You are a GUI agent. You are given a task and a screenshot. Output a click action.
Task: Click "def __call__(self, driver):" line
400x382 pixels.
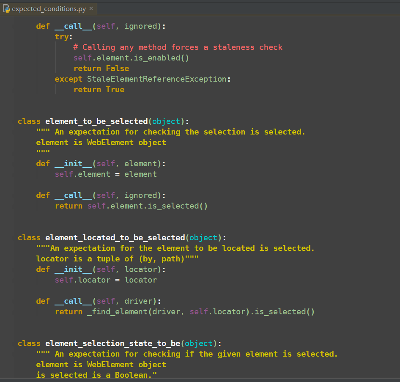pyautogui.click(x=99, y=301)
